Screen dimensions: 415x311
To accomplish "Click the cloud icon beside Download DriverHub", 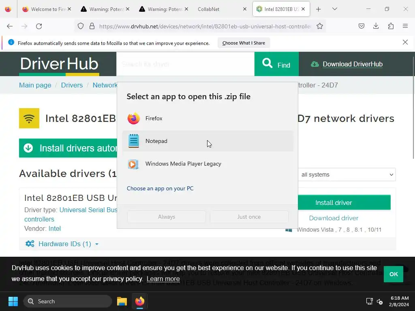I will [314, 64].
